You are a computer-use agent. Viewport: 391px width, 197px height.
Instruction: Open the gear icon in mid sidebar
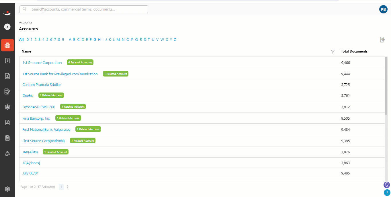(7, 107)
